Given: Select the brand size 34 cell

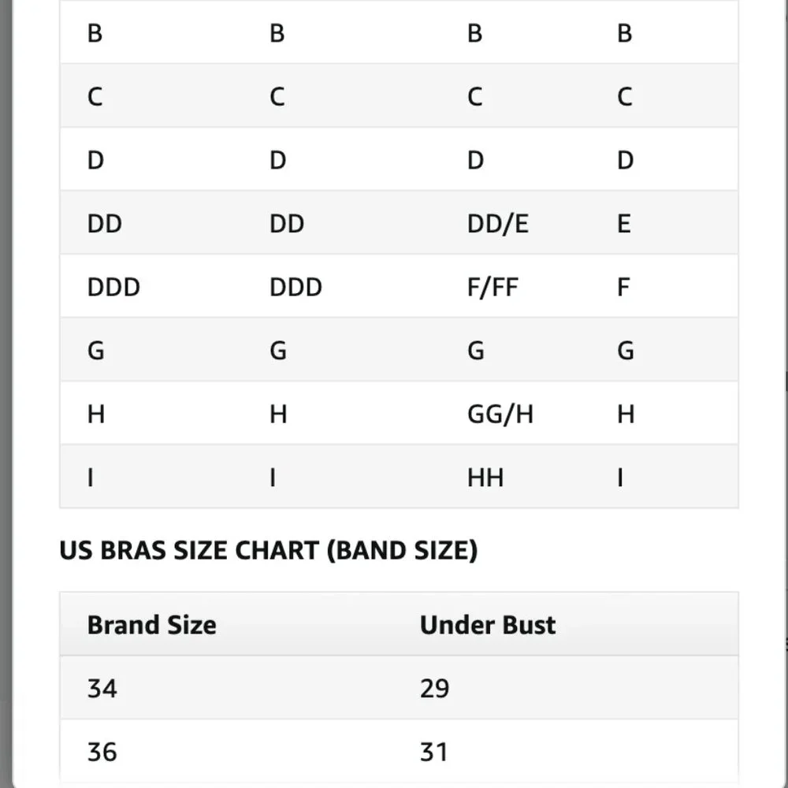Looking at the screenshot, I should tap(102, 689).
